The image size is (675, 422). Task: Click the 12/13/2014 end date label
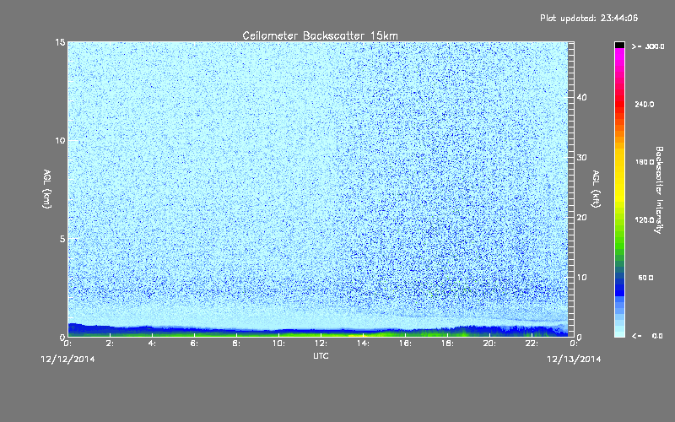click(x=574, y=360)
